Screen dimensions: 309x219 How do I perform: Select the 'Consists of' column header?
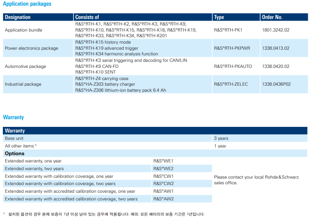pyautogui.click(x=143, y=17)
